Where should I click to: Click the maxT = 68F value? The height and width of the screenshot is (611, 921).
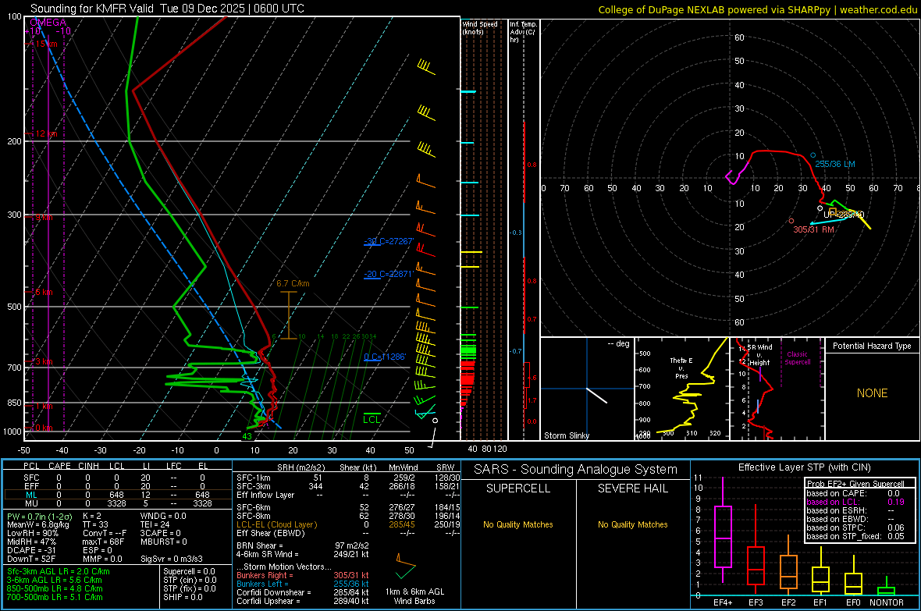pyautogui.click(x=103, y=542)
